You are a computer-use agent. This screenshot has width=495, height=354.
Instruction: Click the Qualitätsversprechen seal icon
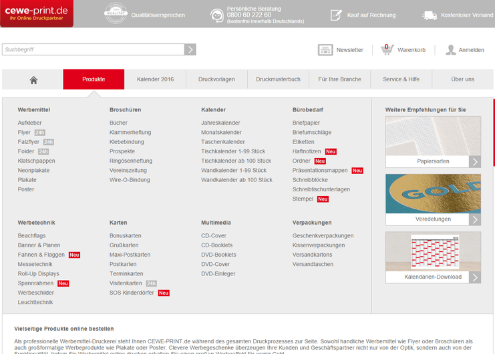pos(115,13)
